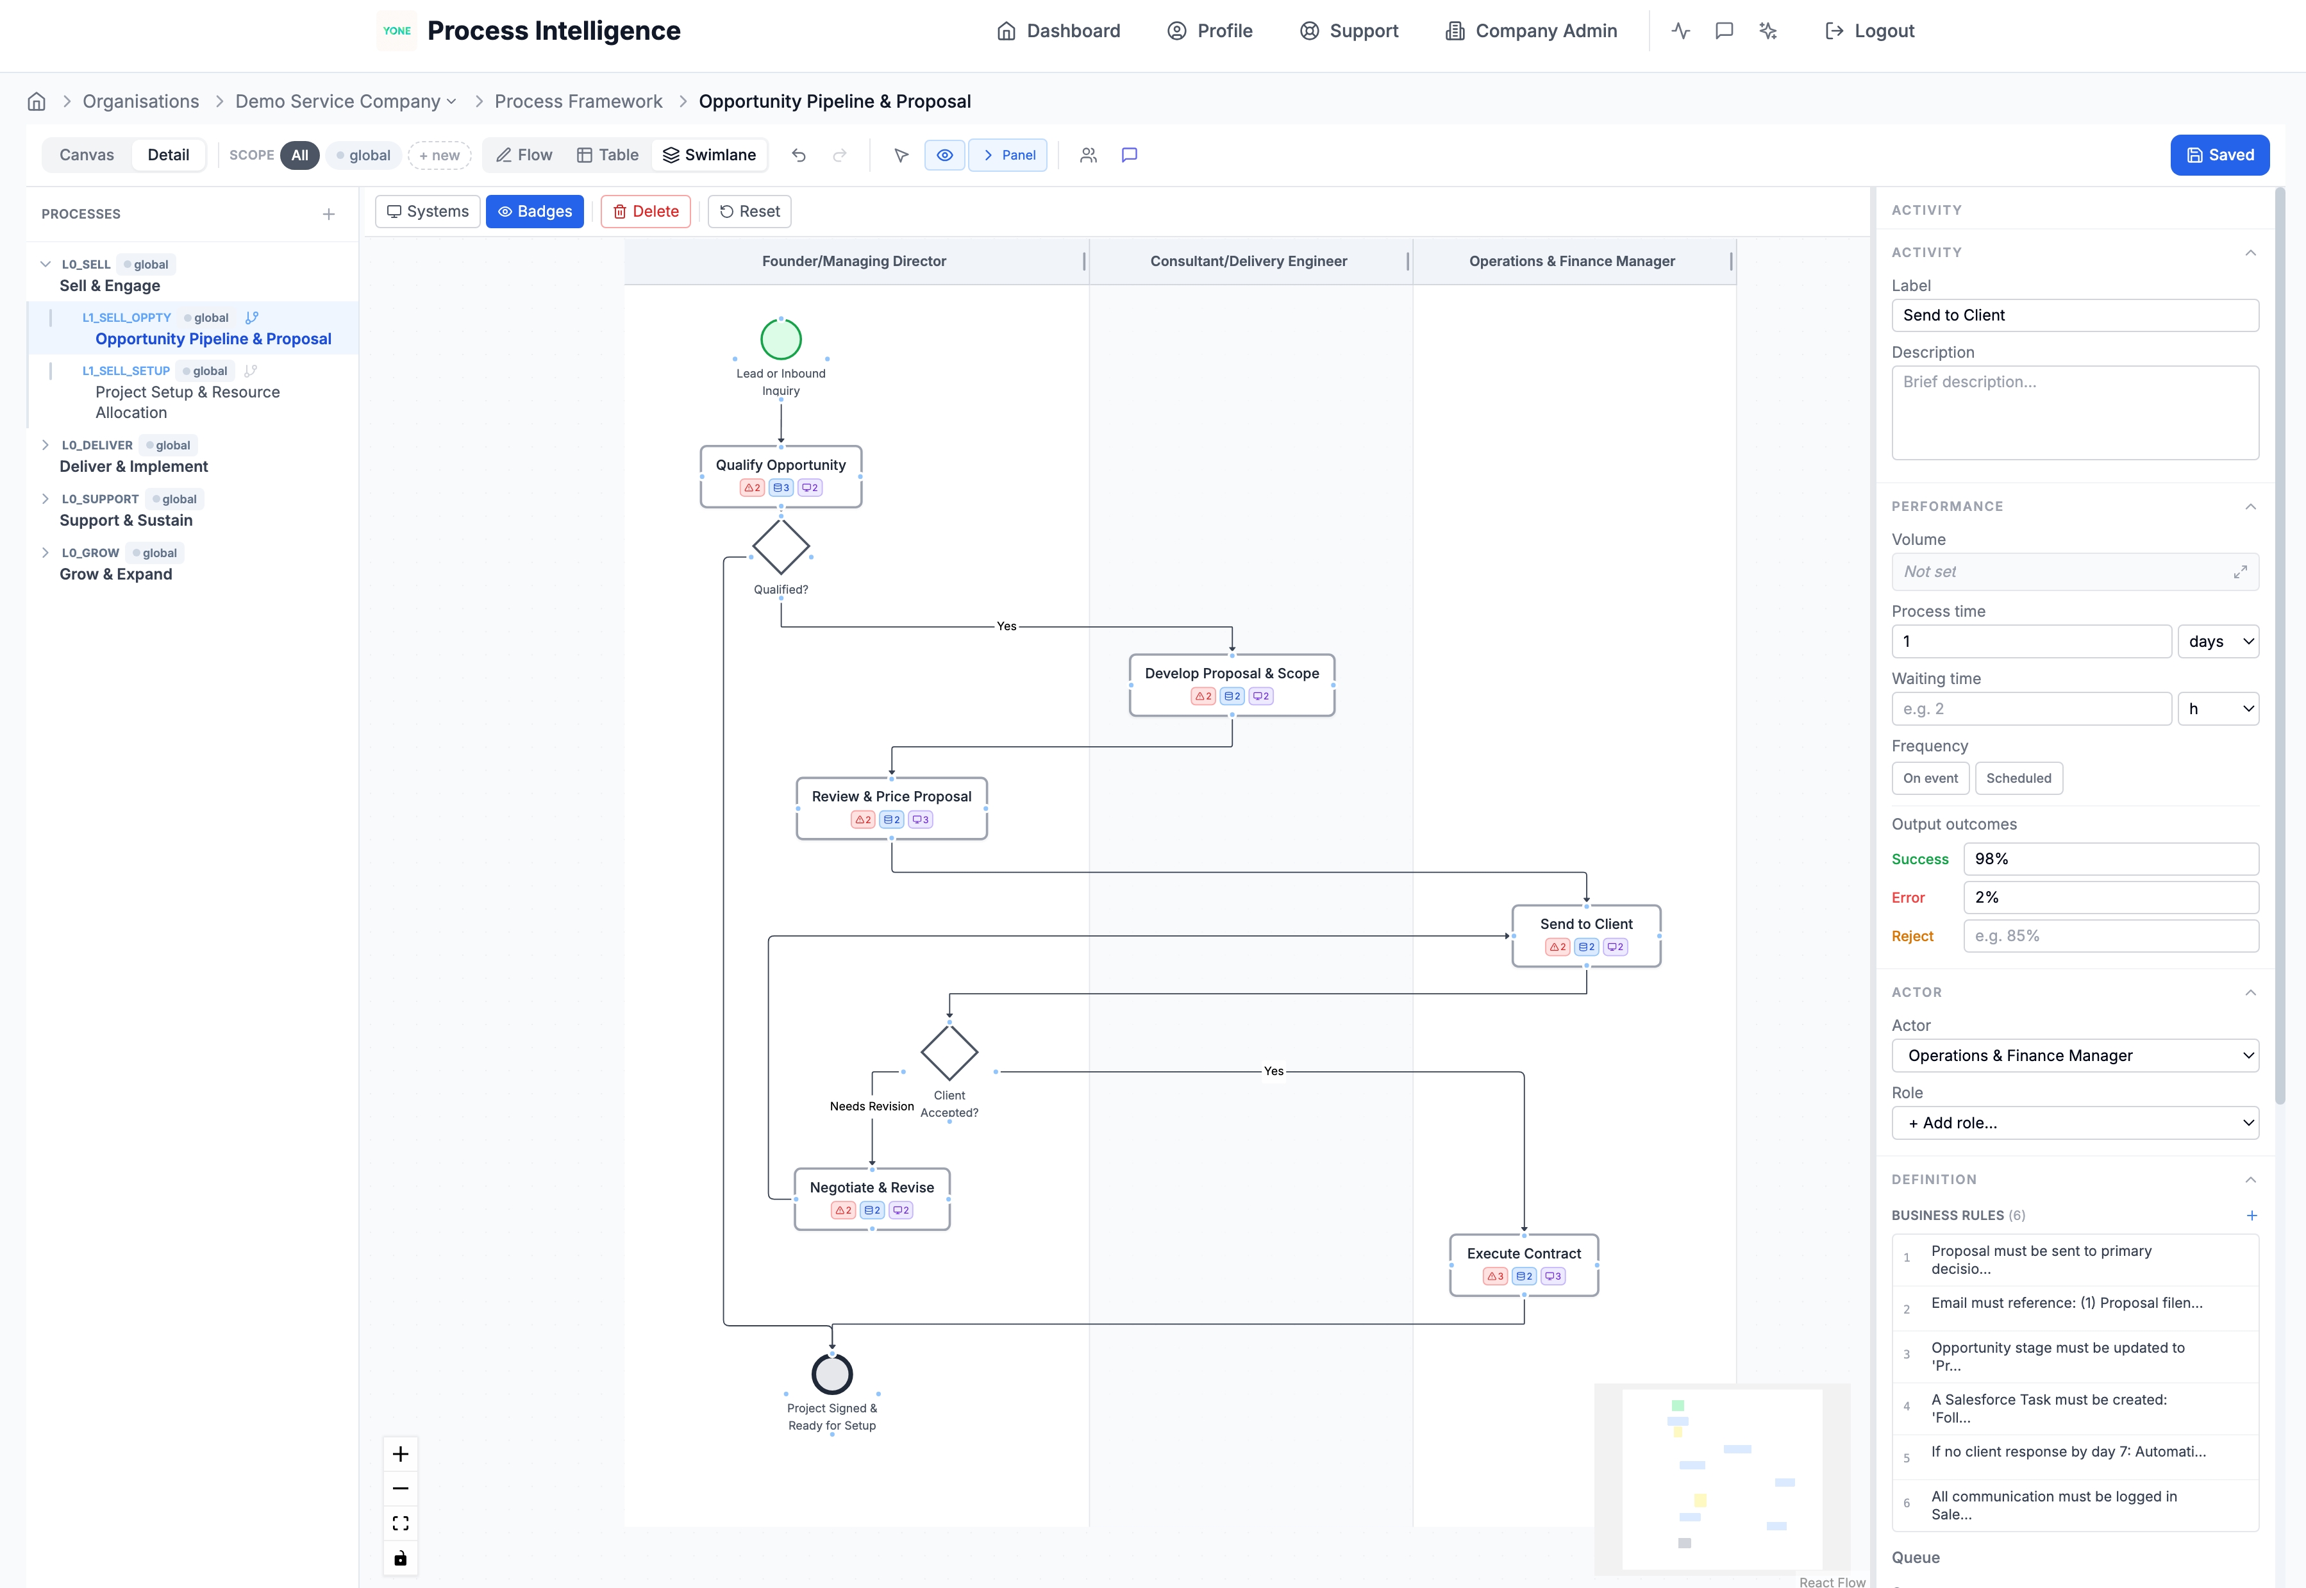
Task: Expand the L0_DELIVER tree group
Action: click(x=45, y=445)
